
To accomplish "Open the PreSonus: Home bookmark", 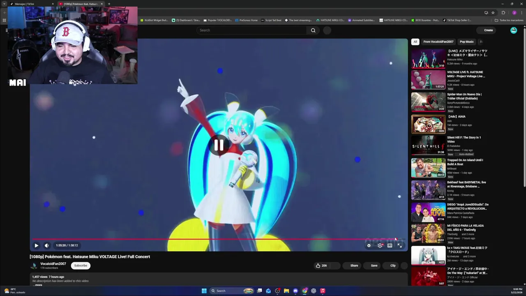I will coord(247,20).
